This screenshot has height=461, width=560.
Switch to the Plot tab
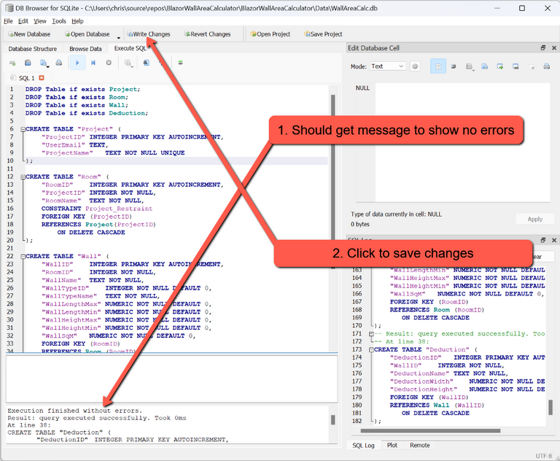tap(392, 445)
